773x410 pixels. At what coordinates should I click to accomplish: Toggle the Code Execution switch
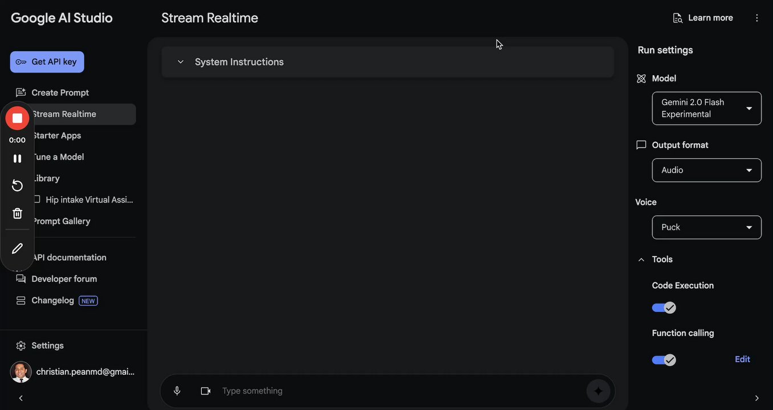click(x=664, y=307)
